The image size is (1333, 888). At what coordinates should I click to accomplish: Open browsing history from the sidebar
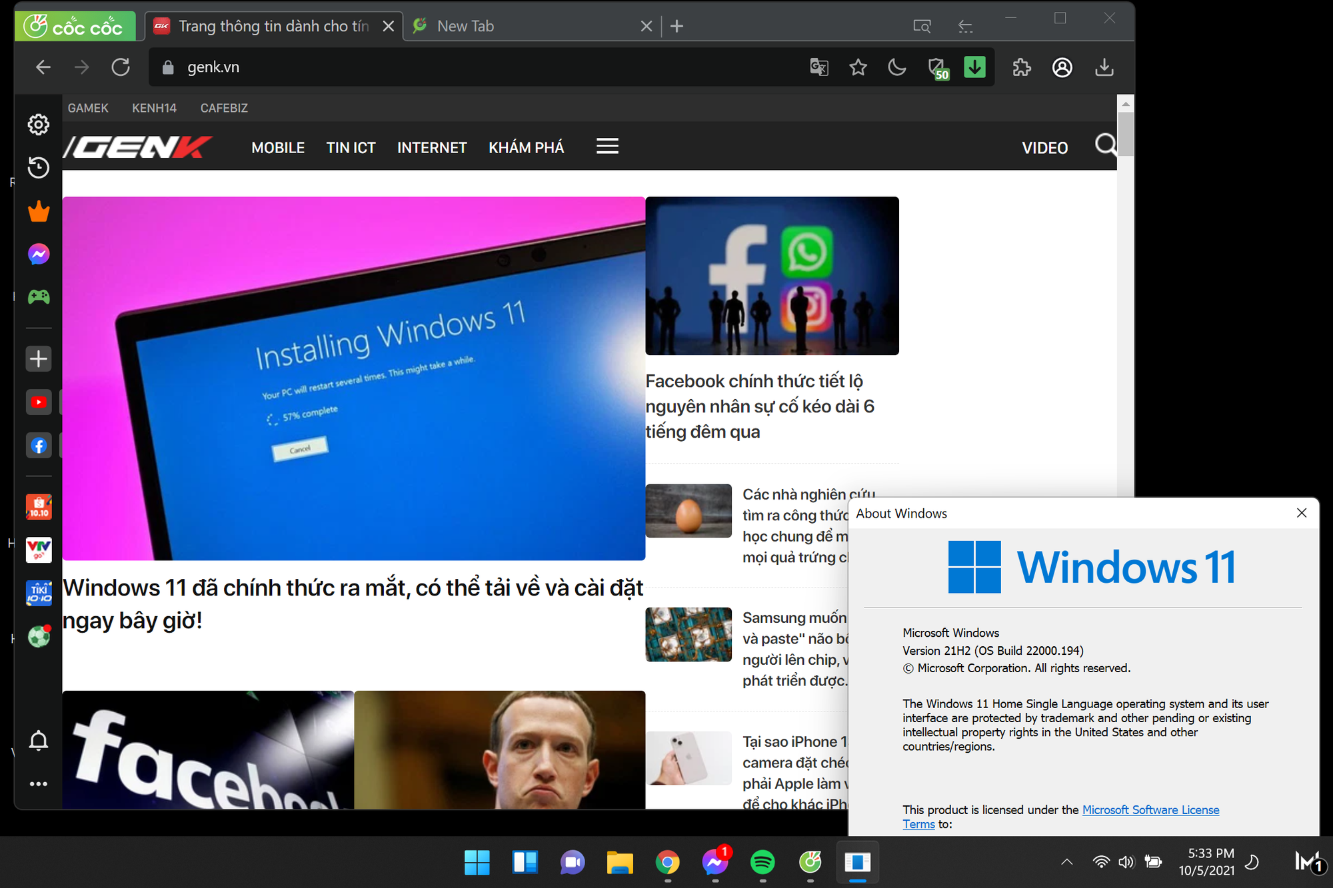(39, 168)
